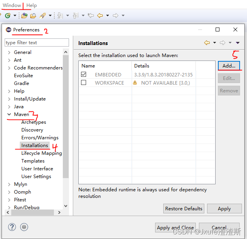247x239 pixels.
Task: Expand the Install/Update node
Action: point(9,99)
